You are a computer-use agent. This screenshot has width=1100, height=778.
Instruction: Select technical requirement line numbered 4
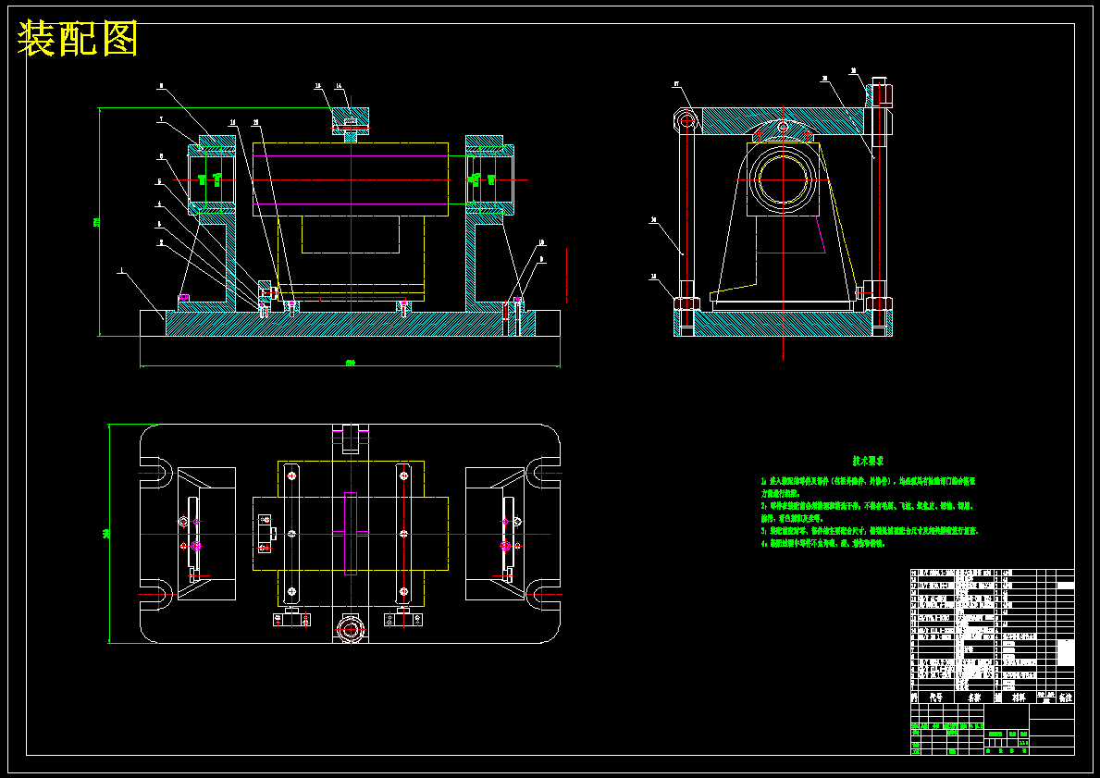click(x=823, y=544)
